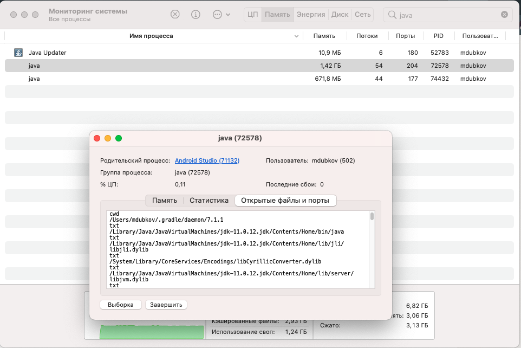
Task: Toggle sort direction chevron in Имя процесса header
Action: click(x=296, y=36)
